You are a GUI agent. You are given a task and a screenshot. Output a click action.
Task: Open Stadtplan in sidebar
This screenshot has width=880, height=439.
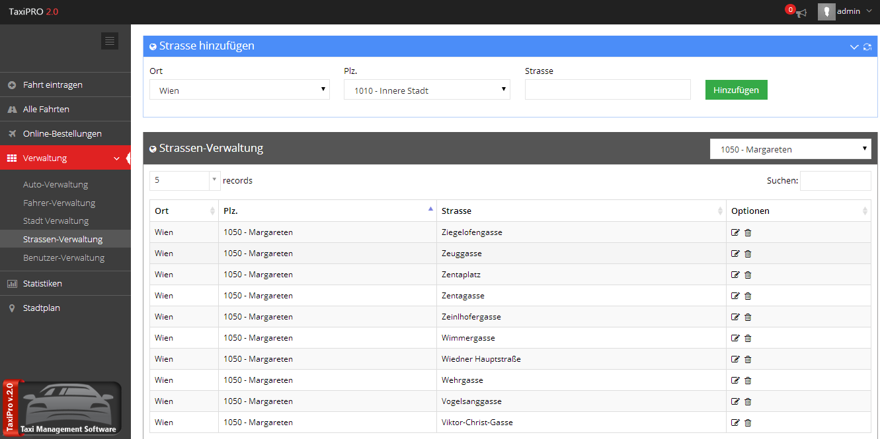point(65,308)
